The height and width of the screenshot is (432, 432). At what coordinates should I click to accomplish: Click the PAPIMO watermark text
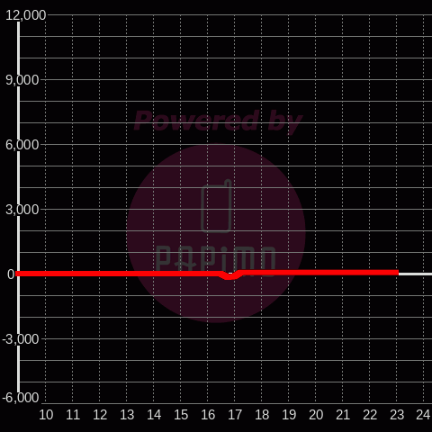click(x=216, y=258)
